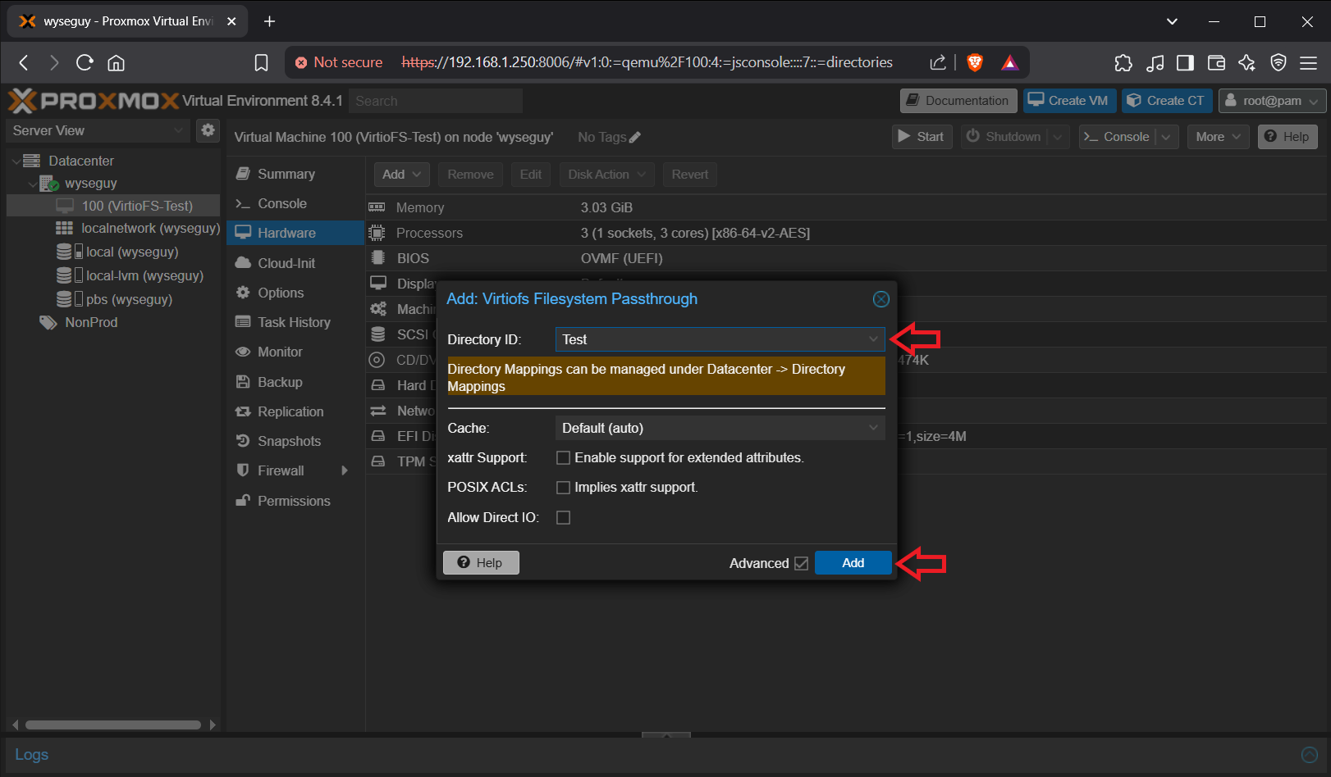
Task: Toggle the browser sidebar panel icon
Action: click(1185, 62)
